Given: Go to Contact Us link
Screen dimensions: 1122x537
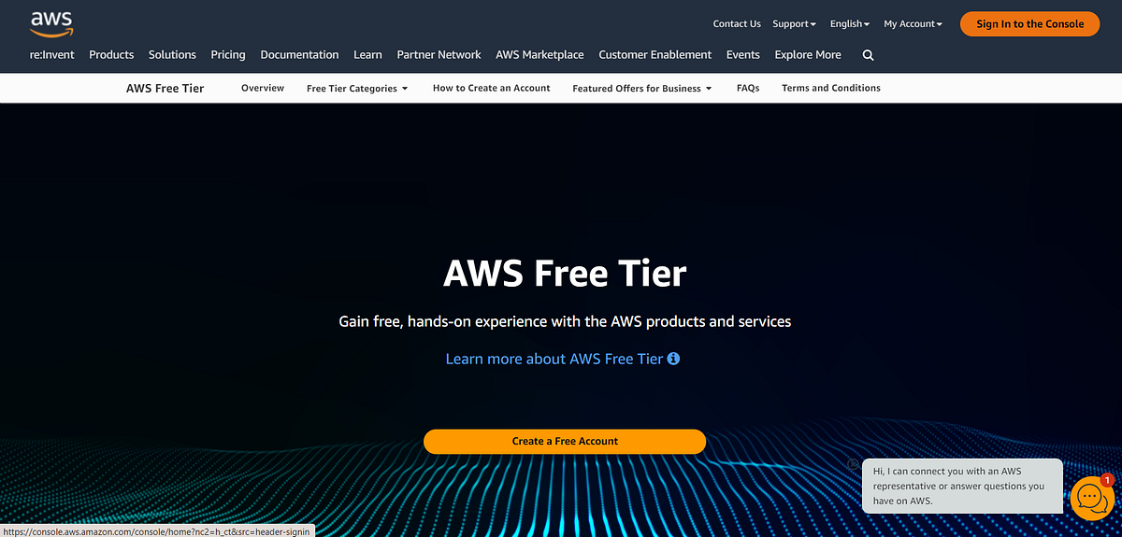Looking at the screenshot, I should [737, 23].
